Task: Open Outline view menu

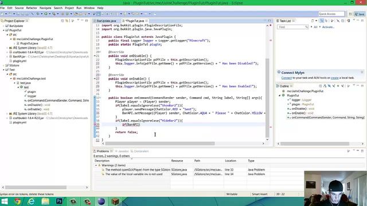Action: [x=354, y=85]
